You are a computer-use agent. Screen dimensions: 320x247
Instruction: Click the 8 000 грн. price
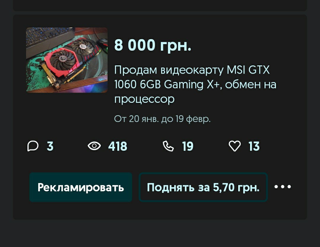click(153, 45)
